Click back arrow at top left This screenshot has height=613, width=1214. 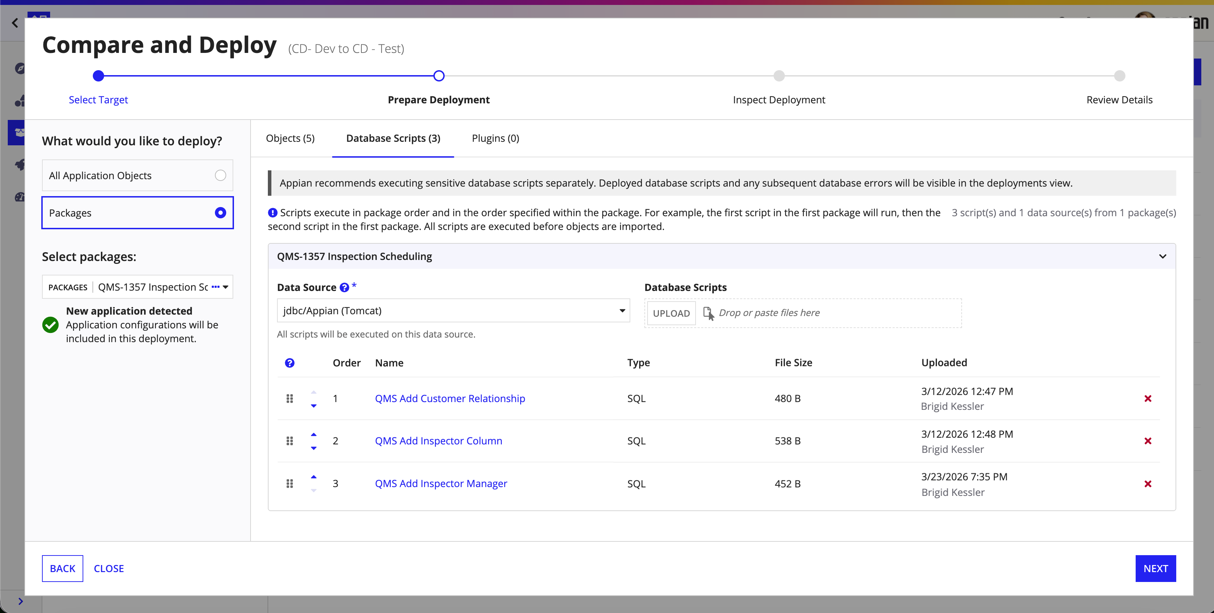pos(15,23)
